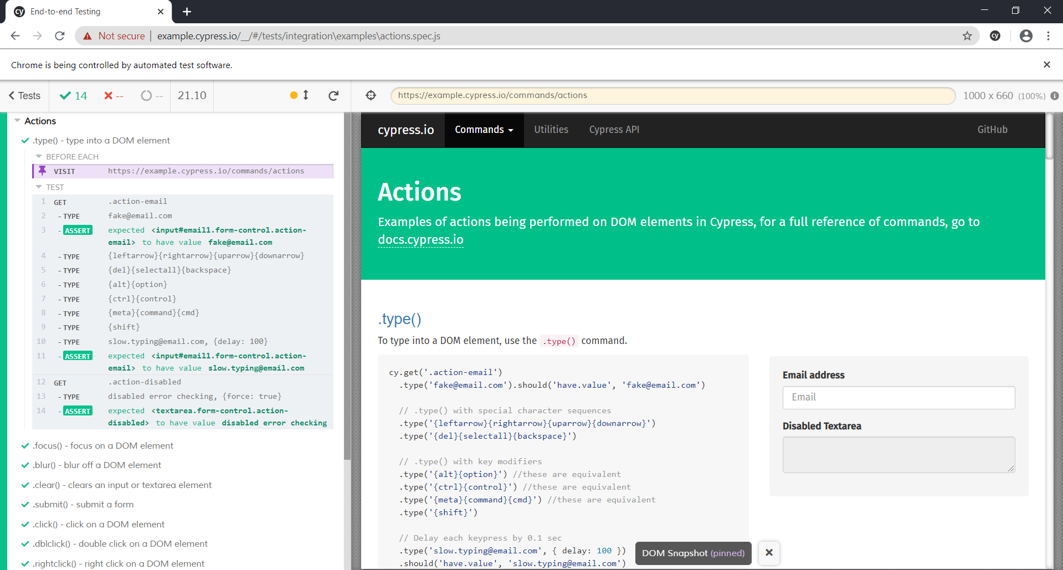Bookmark this page with the star icon
This screenshot has width=1063, height=570.
967,36
